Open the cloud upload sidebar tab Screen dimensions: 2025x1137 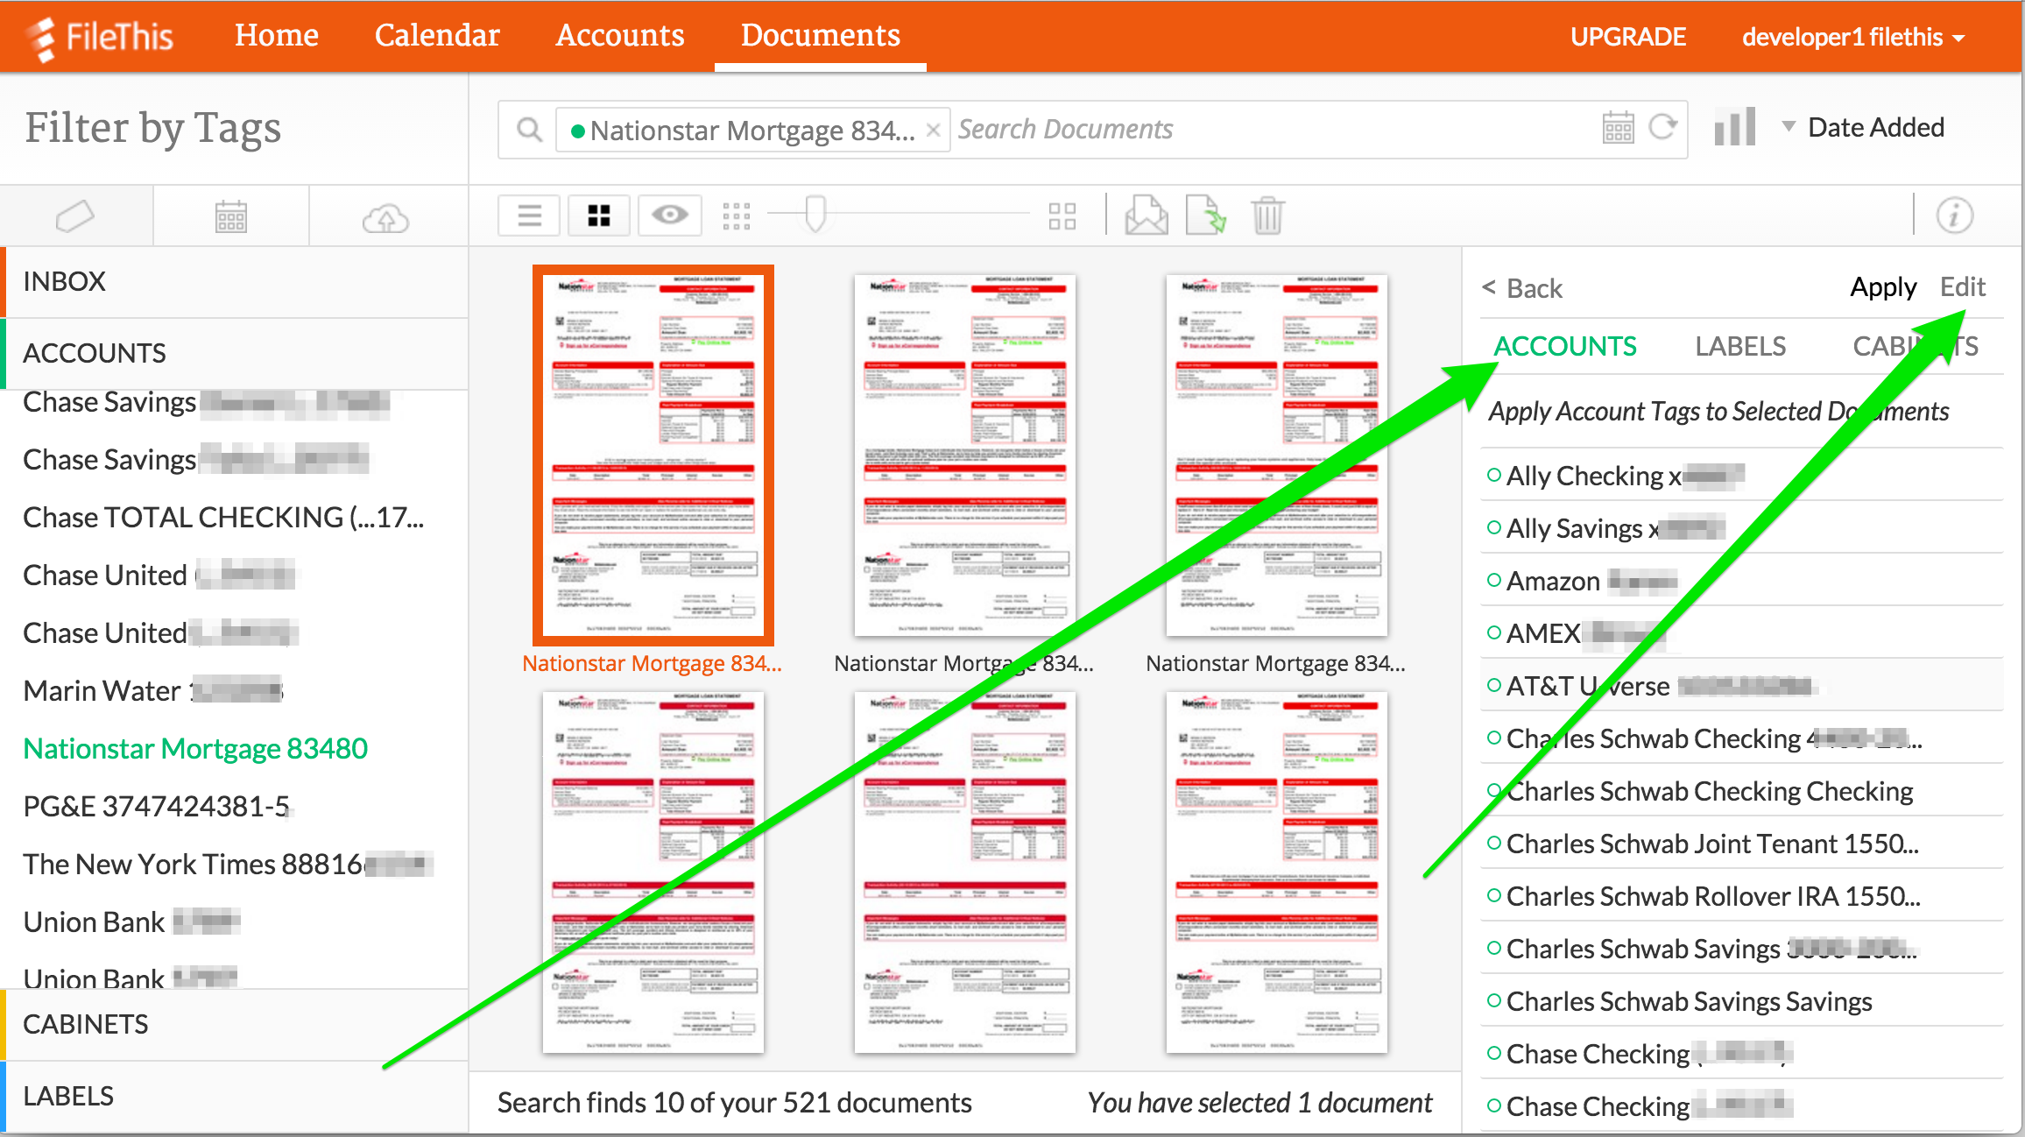point(385,217)
